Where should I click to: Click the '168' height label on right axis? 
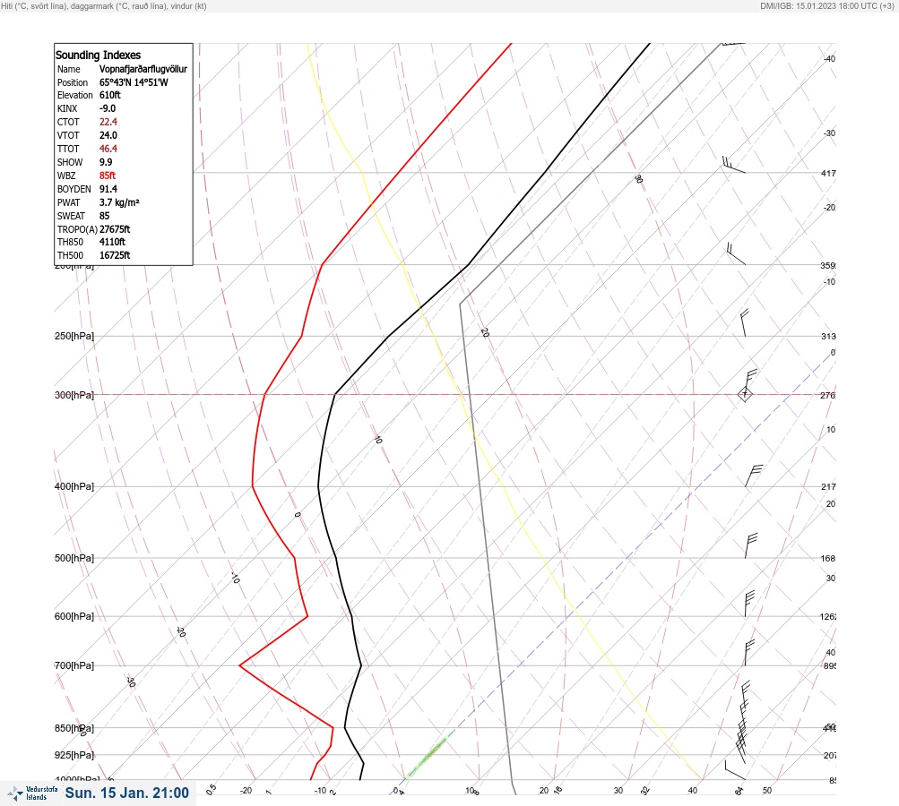[828, 559]
